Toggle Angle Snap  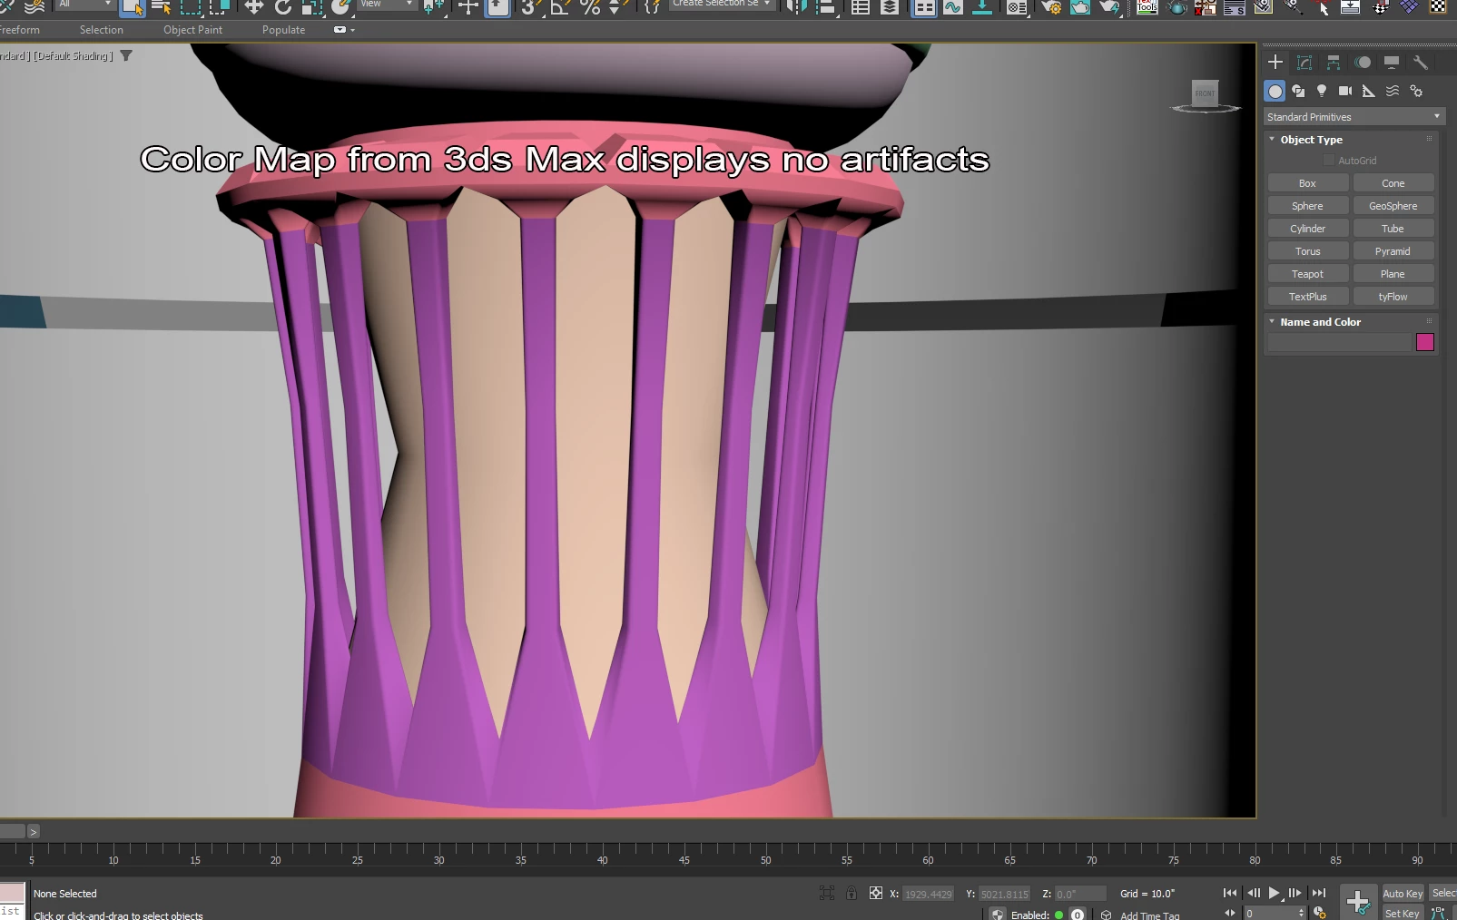(x=560, y=7)
